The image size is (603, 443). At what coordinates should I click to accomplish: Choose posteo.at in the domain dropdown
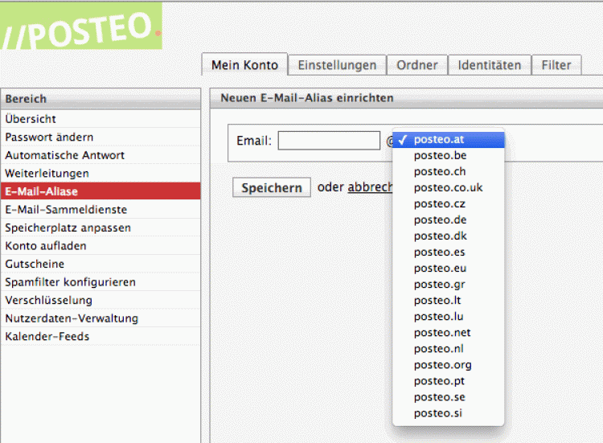[449, 140]
